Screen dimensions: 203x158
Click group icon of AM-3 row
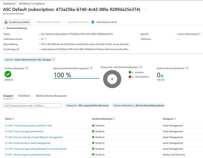pos(6,137)
